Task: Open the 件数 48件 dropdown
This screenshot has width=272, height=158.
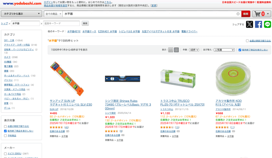Action: click(194, 50)
